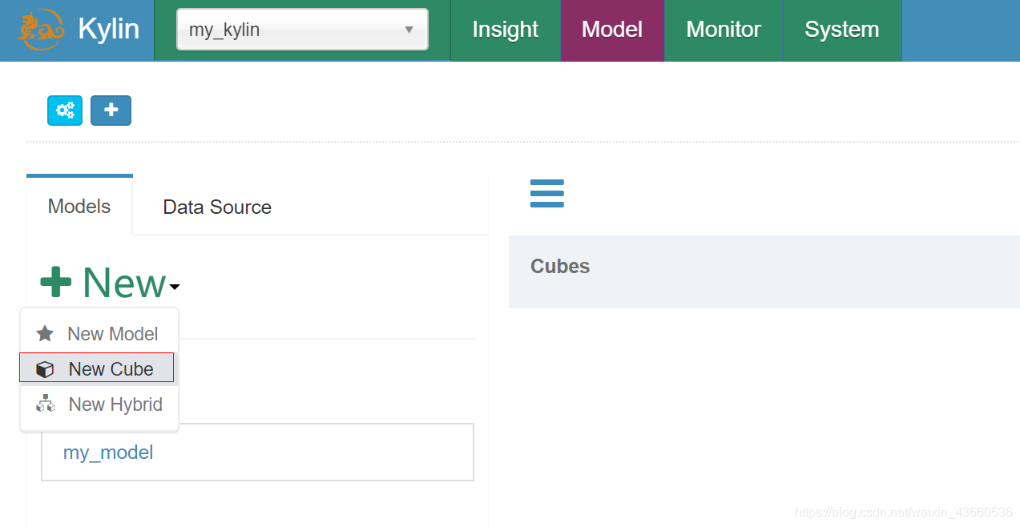Screen dimensions: 1020x527
Task: Toggle the hamburger menu icon above Cubes
Action: 547,194
